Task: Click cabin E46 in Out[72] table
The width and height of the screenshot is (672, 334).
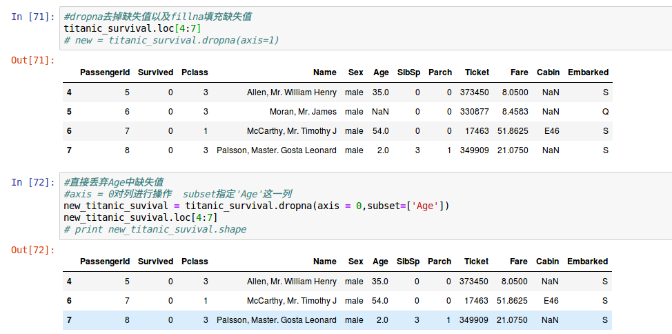Action: pos(551,301)
